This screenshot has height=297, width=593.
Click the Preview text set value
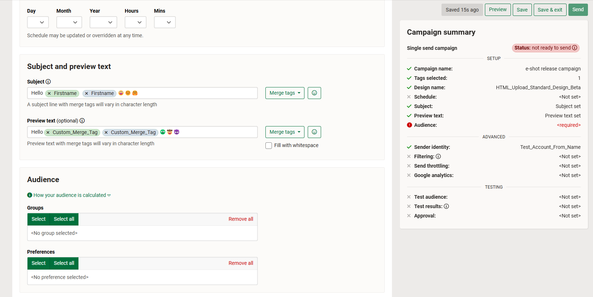[563, 116]
